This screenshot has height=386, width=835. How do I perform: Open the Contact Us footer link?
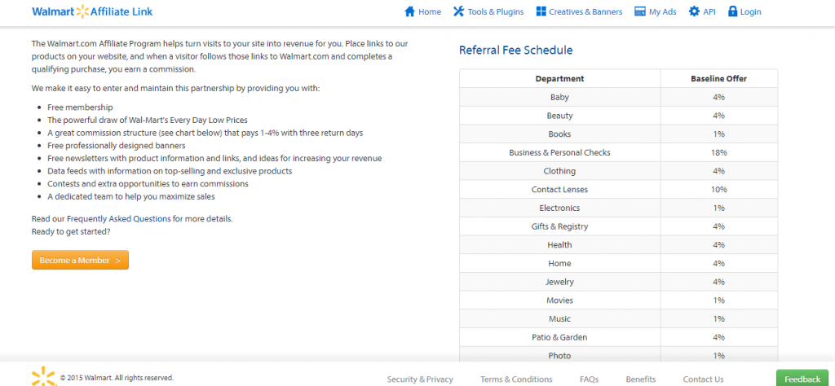point(703,379)
